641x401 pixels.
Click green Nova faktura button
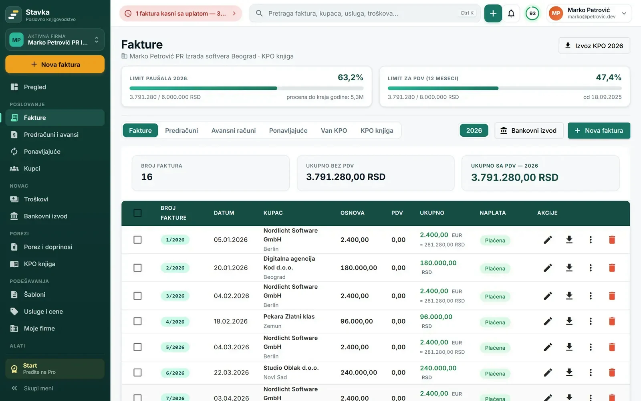click(599, 131)
